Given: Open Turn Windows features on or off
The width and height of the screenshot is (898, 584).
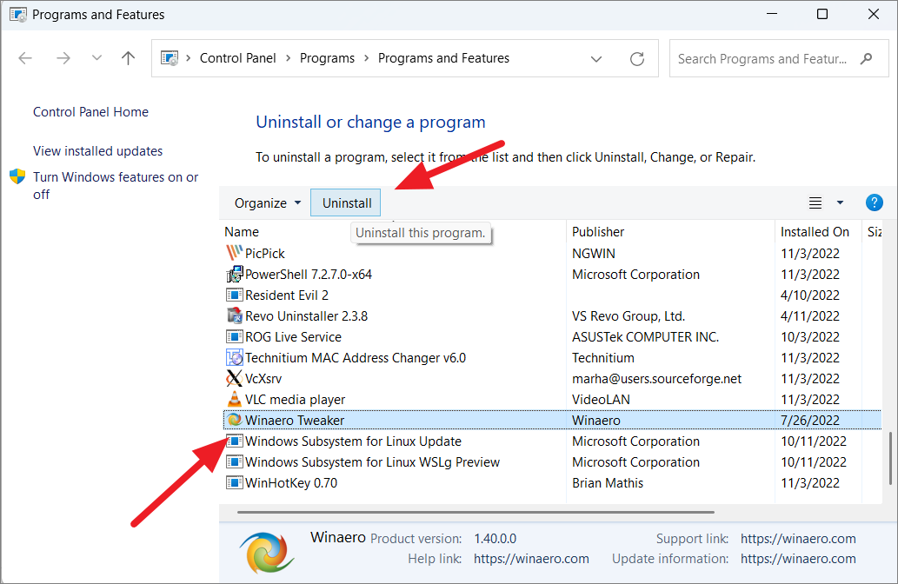Looking at the screenshot, I should [x=116, y=185].
